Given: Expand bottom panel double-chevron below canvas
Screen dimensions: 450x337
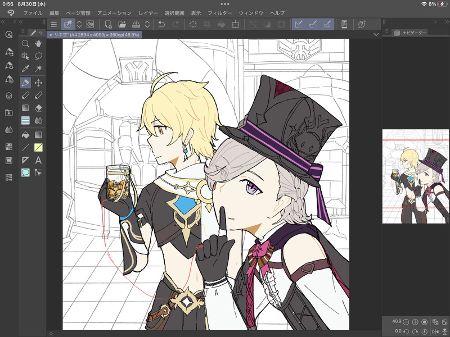Looking at the screenshot, I should tap(51, 334).
